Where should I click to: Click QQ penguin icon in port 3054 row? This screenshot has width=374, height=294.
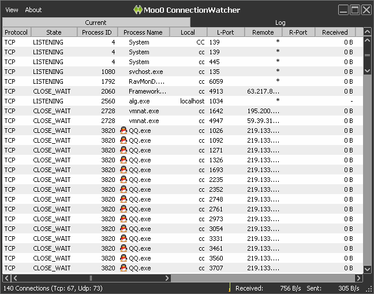pos(124,229)
